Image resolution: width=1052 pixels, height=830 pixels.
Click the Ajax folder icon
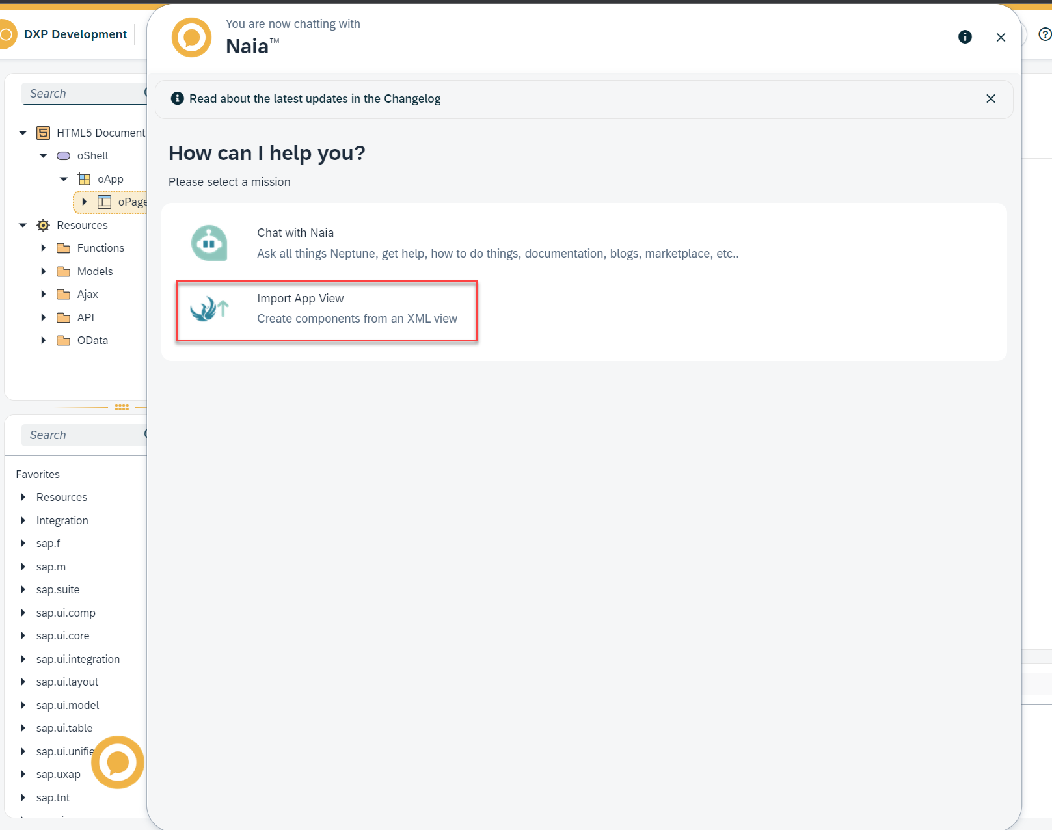tap(64, 294)
